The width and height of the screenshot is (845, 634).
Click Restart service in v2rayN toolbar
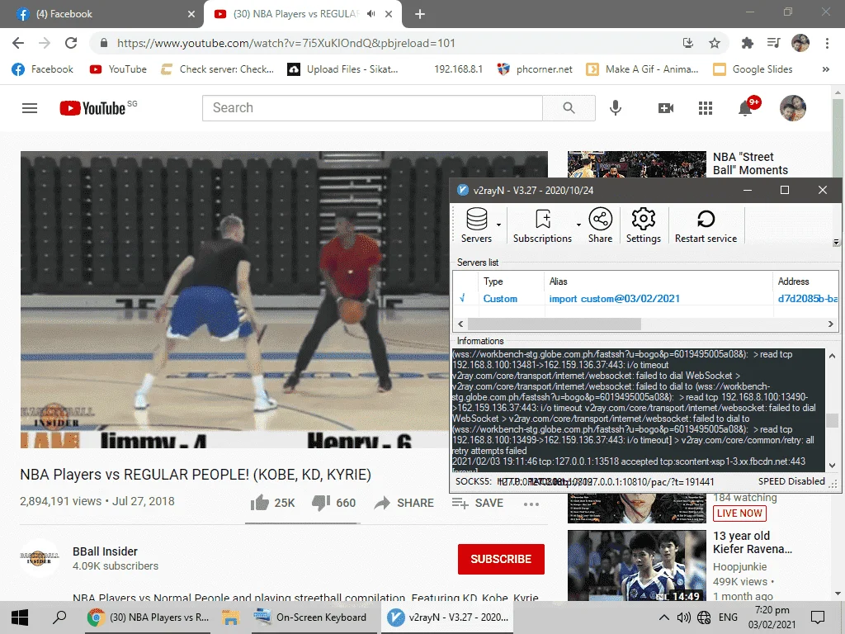tap(706, 225)
